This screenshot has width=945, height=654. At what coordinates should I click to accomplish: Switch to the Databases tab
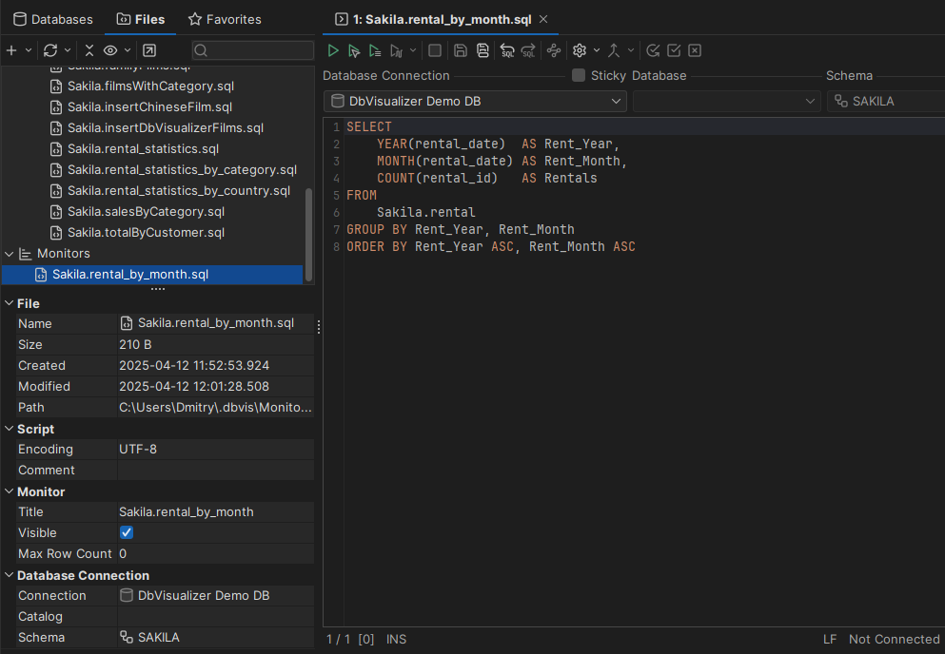click(52, 18)
